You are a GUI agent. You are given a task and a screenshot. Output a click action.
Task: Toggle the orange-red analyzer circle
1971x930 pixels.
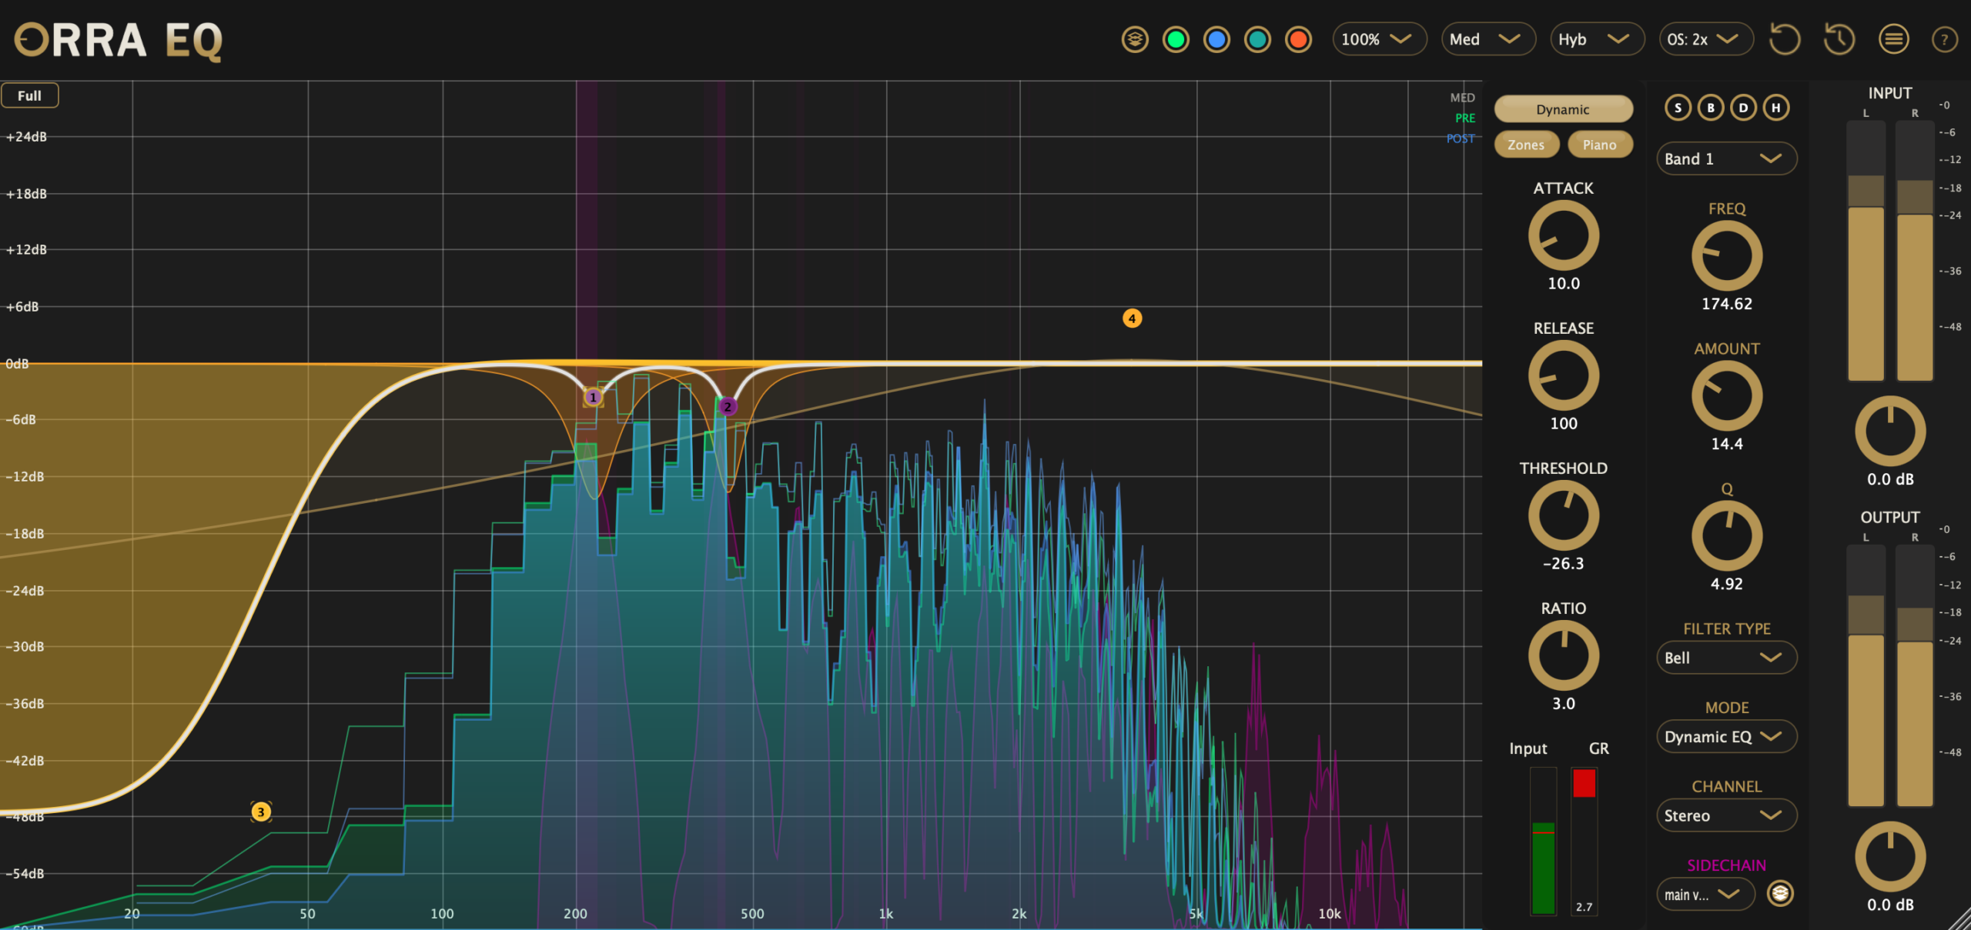coord(1298,39)
